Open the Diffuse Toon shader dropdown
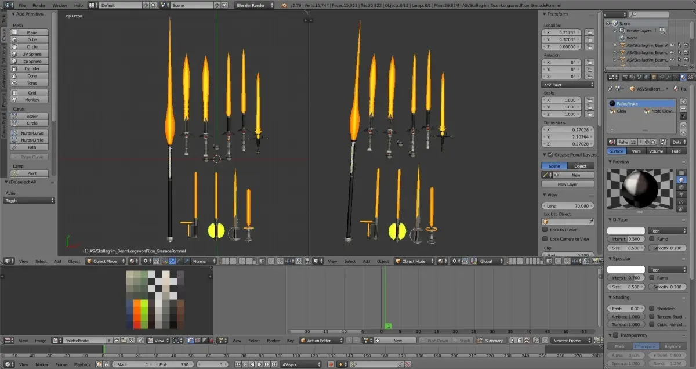 (x=668, y=231)
